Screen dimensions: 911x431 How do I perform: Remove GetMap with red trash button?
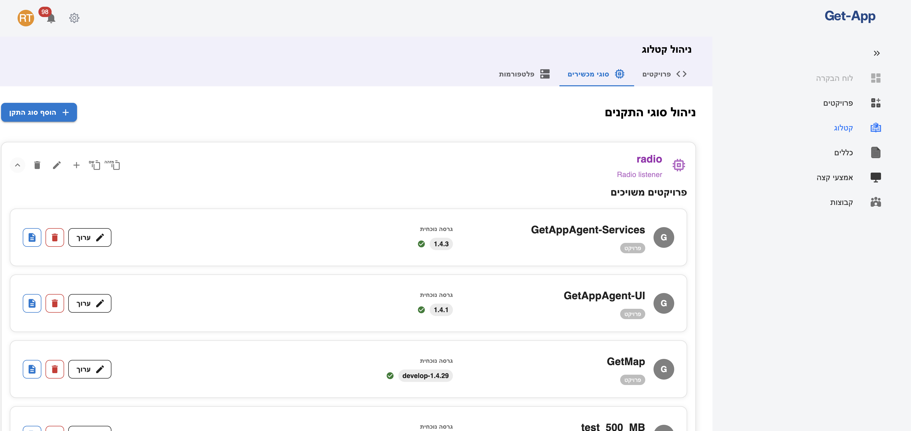click(x=55, y=369)
